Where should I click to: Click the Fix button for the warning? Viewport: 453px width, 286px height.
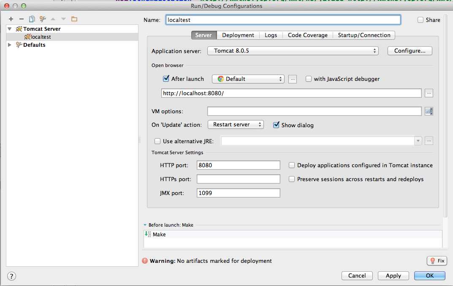pos(437,261)
